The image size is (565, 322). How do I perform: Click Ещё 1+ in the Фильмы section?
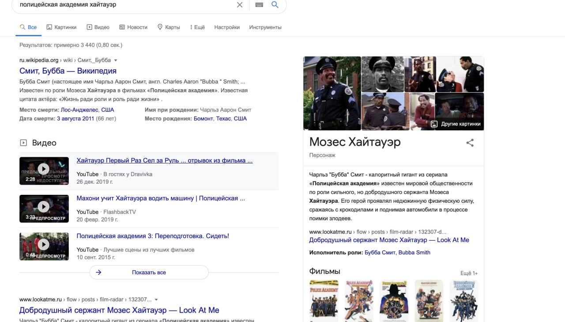click(469, 273)
